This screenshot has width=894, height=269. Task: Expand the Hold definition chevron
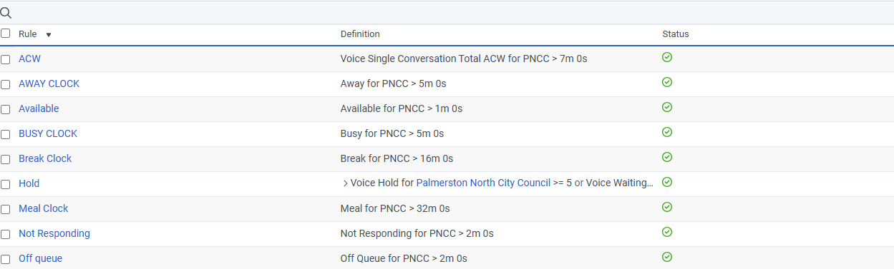[346, 183]
